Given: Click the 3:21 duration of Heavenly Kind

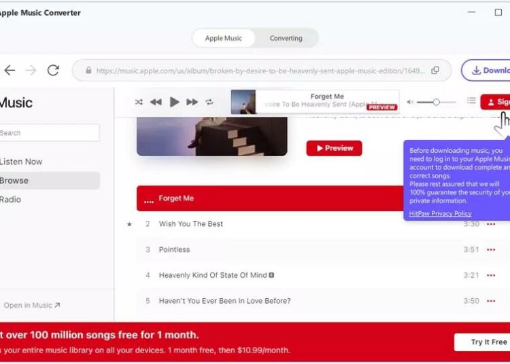Looking at the screenshot, I should click(471, 275).
